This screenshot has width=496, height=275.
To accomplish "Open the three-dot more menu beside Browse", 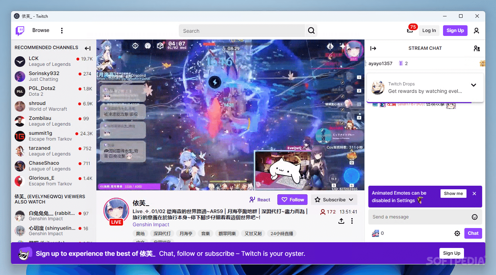I will pos(62,31).
